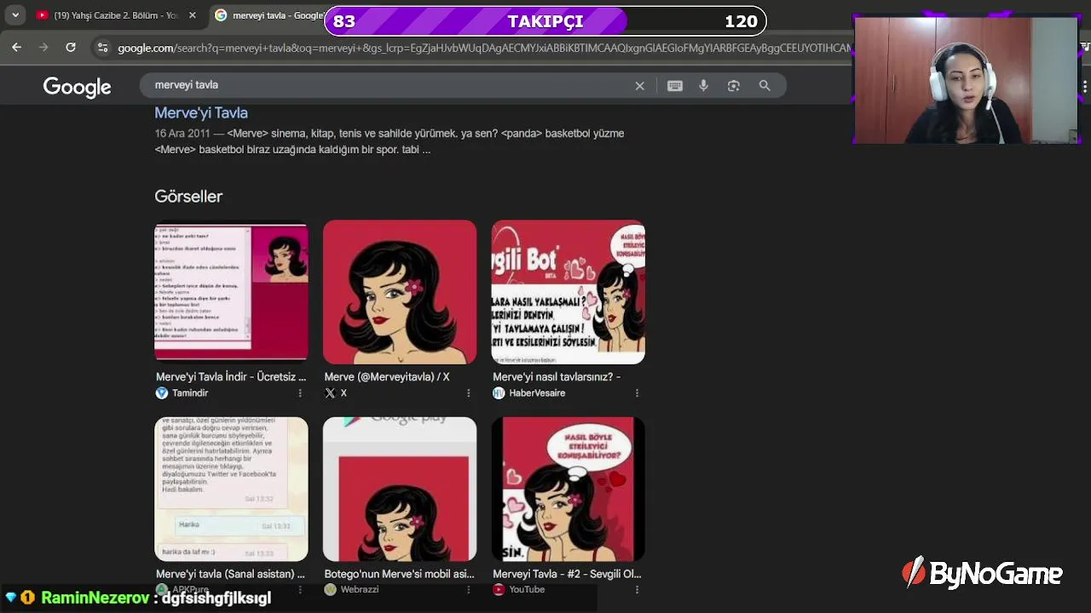Open the Merve portrait image from X

pos(400,292)
